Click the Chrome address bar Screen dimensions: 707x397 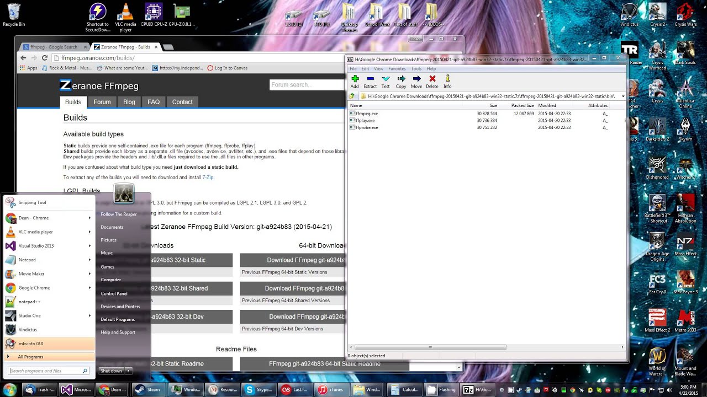pos(199,58)
